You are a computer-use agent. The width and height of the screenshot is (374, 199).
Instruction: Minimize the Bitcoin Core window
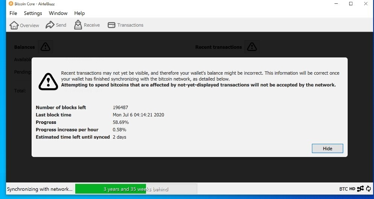point(336,4)
